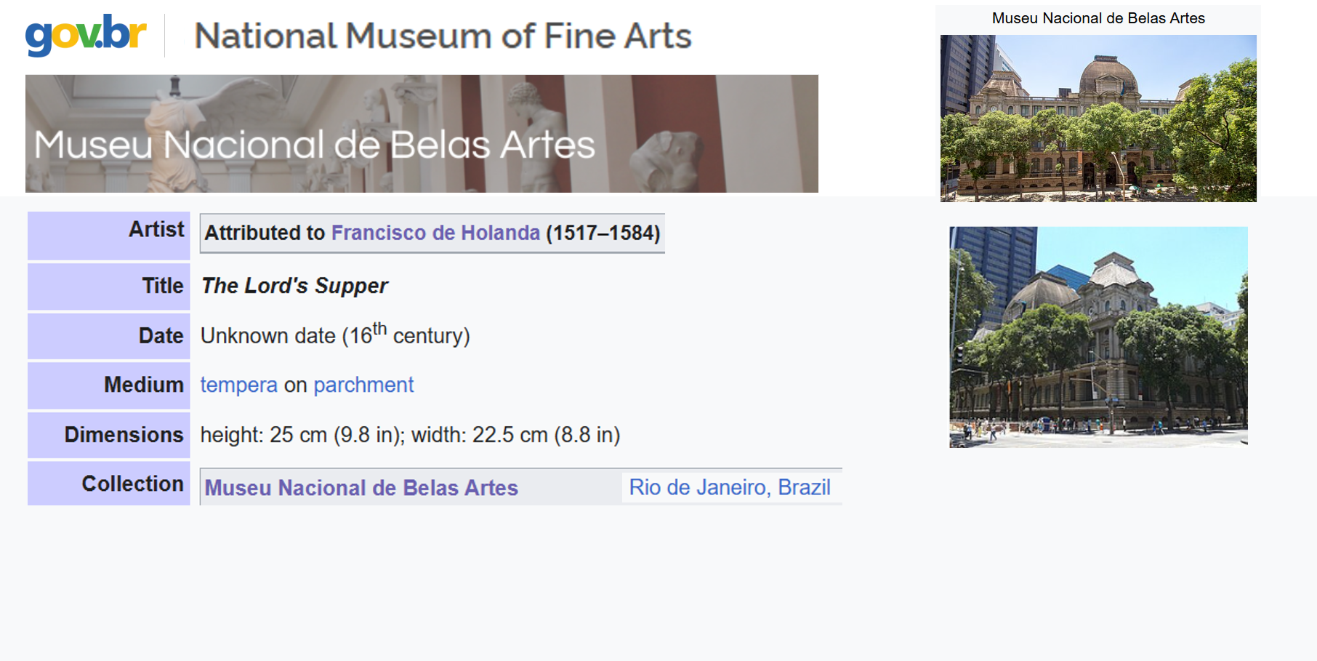Click the Medium row label
The width and height of the screenshot is (1317, 661).
(143, 385)
